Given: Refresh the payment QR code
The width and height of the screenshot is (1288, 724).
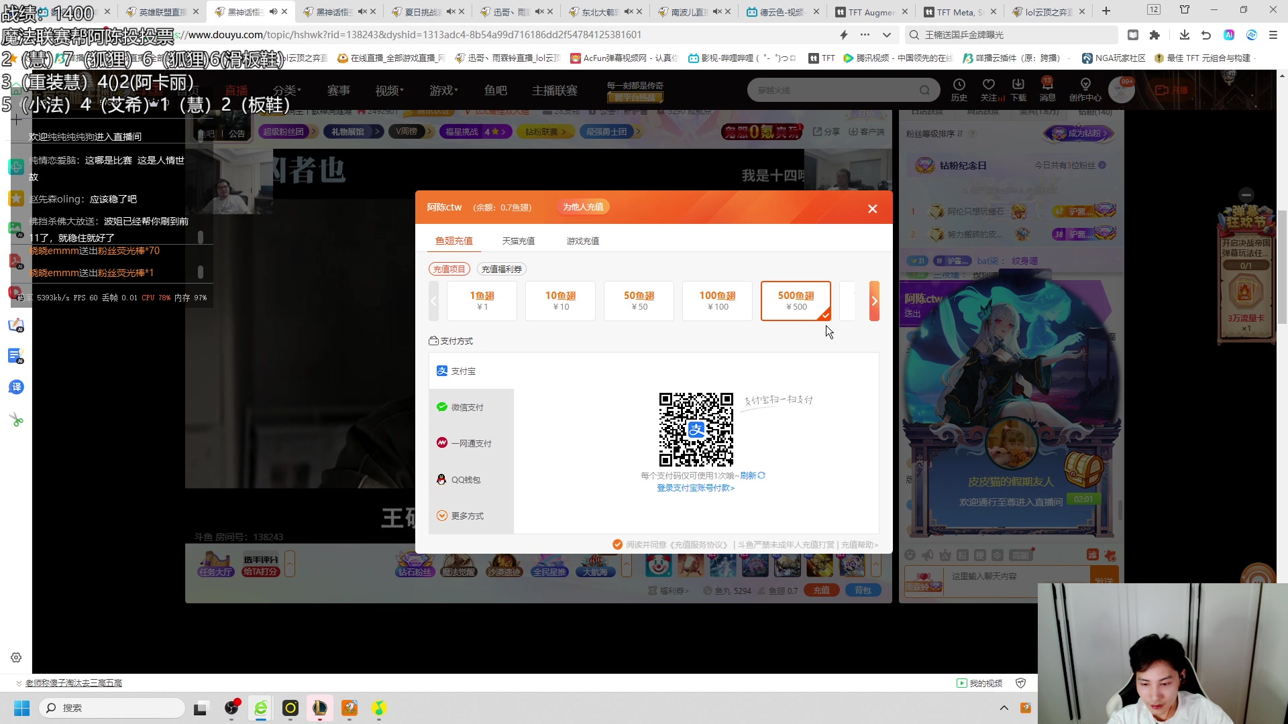Looking at the screenshot, I should point(753,475).
